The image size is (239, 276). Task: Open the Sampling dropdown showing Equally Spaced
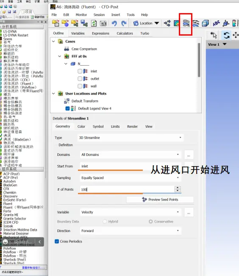point(131,178)
